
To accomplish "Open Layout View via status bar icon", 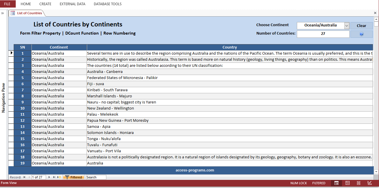I will (359, 183).
